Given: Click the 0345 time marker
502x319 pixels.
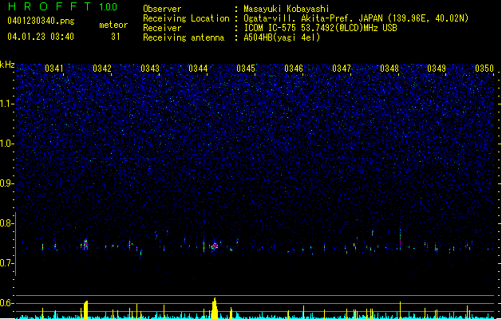Looking at the screenshot, I should 246,69.
